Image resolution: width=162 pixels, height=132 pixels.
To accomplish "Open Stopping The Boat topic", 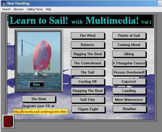I will tap(87, 91).
